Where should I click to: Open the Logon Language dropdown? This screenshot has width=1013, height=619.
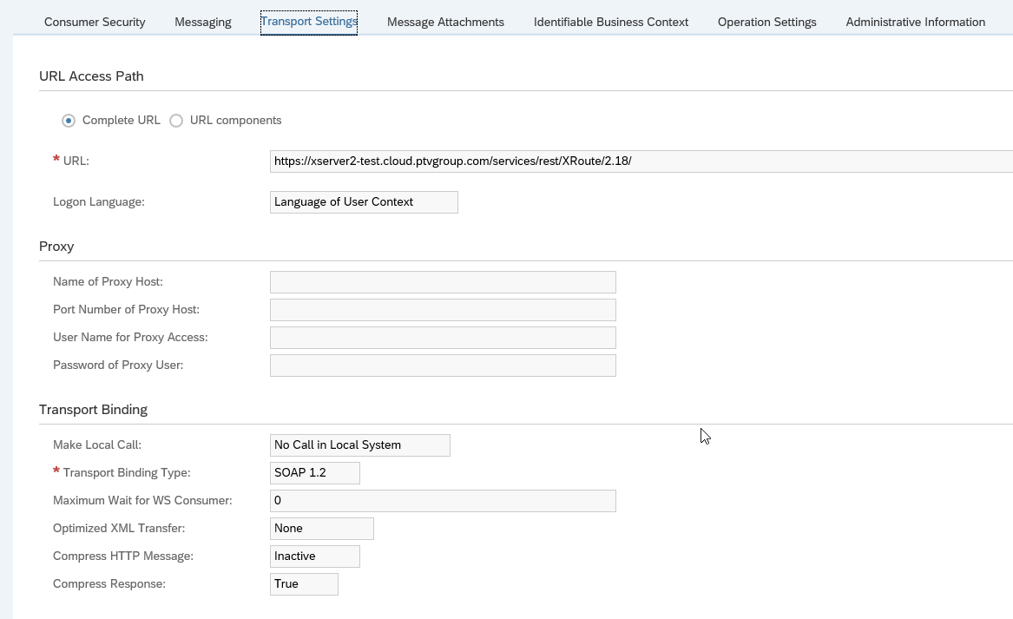(364, 202)
